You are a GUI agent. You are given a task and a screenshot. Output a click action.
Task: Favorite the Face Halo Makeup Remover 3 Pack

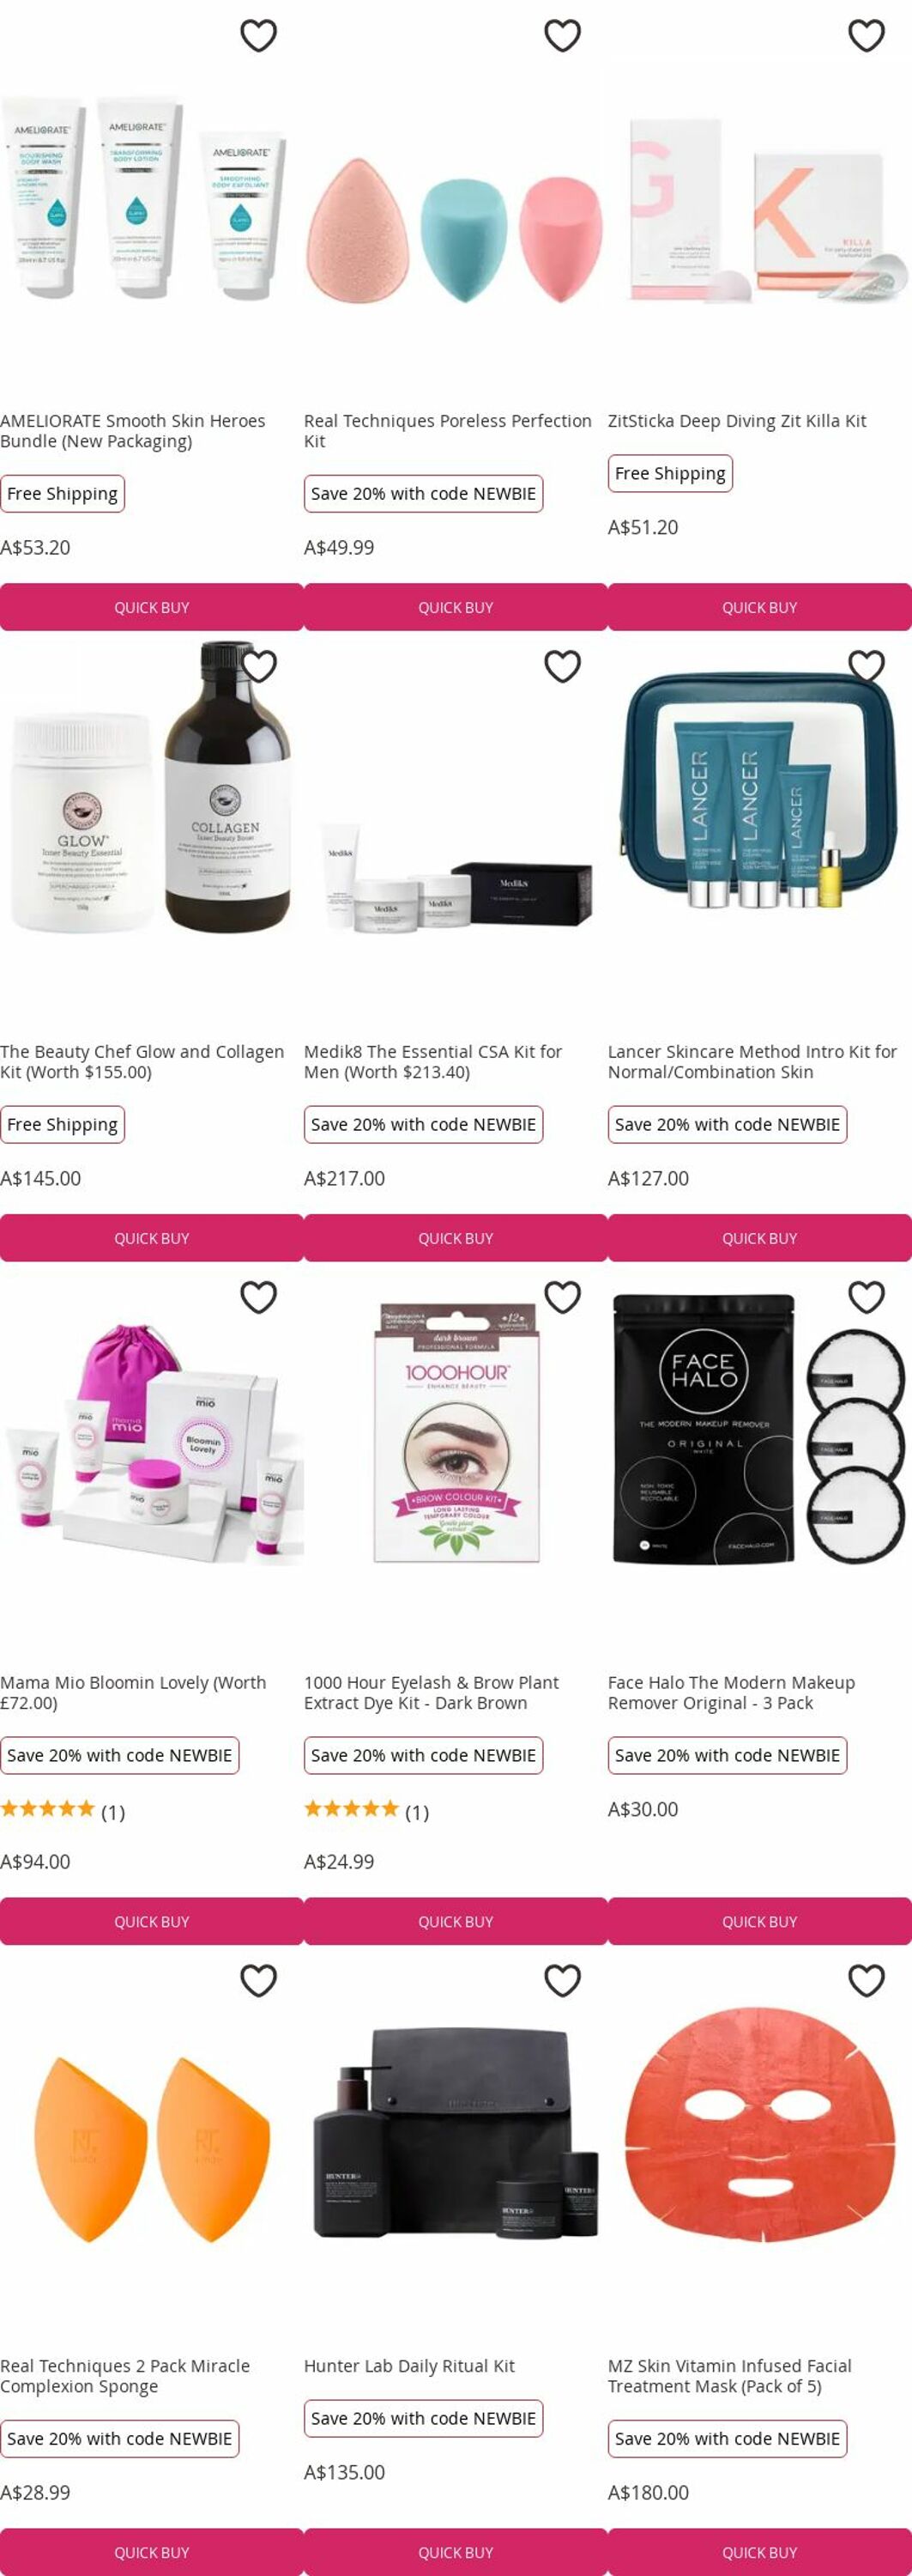[866, 1297]
